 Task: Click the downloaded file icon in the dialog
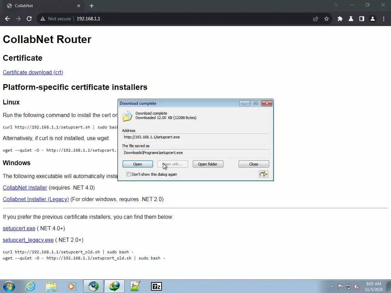pos(127,116)
